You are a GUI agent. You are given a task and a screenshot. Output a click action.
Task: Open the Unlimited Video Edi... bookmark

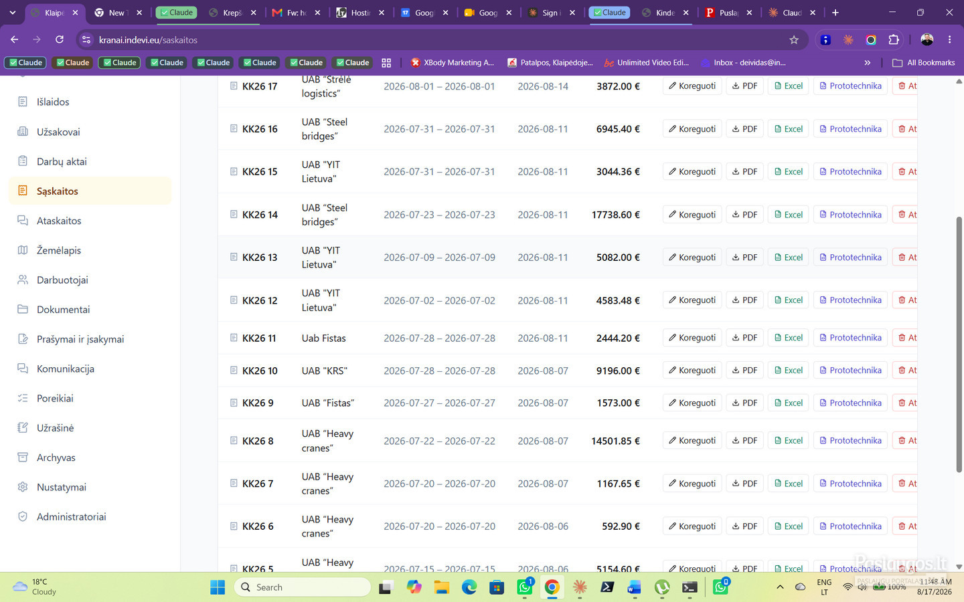coord(647,63)
